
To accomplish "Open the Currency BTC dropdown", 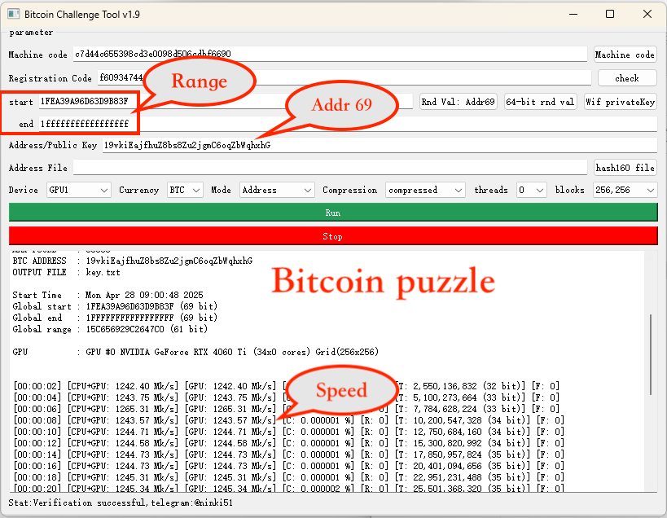I will tap(185, 190).
